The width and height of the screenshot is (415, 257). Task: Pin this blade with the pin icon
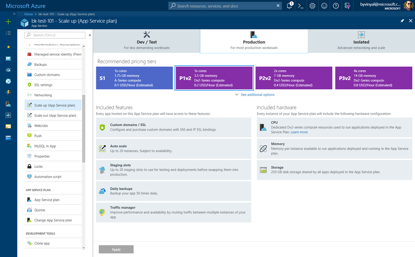[x=402, y=21]
